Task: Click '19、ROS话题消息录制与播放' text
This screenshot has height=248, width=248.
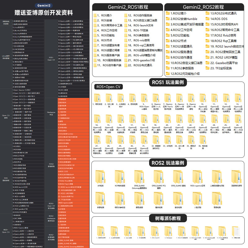Action: point(145,50)
